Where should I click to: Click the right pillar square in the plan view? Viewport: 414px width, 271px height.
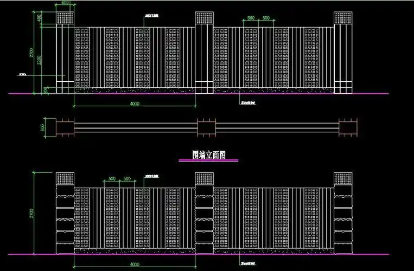coord(348,128)
